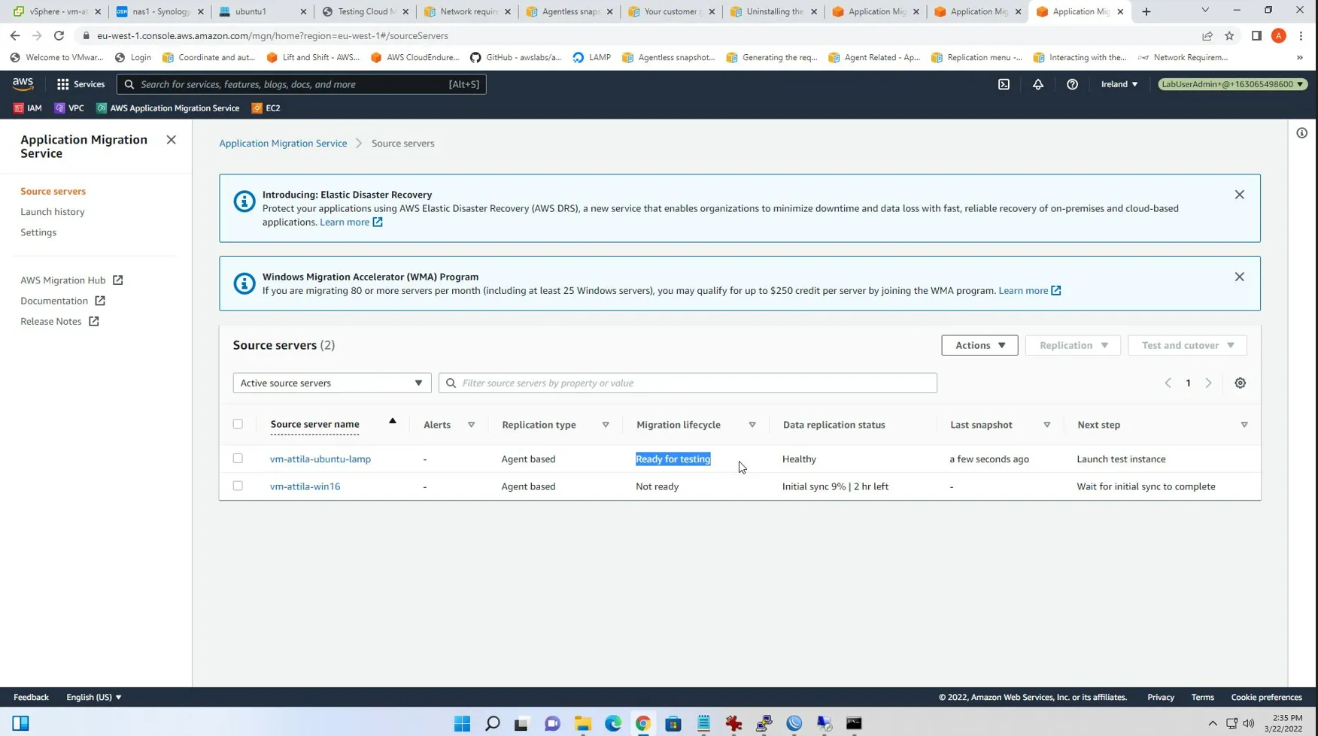The image size is (1318, 736).
Task: Open Last snapshot column filter arrow
Action: [x=1046, y=425]
